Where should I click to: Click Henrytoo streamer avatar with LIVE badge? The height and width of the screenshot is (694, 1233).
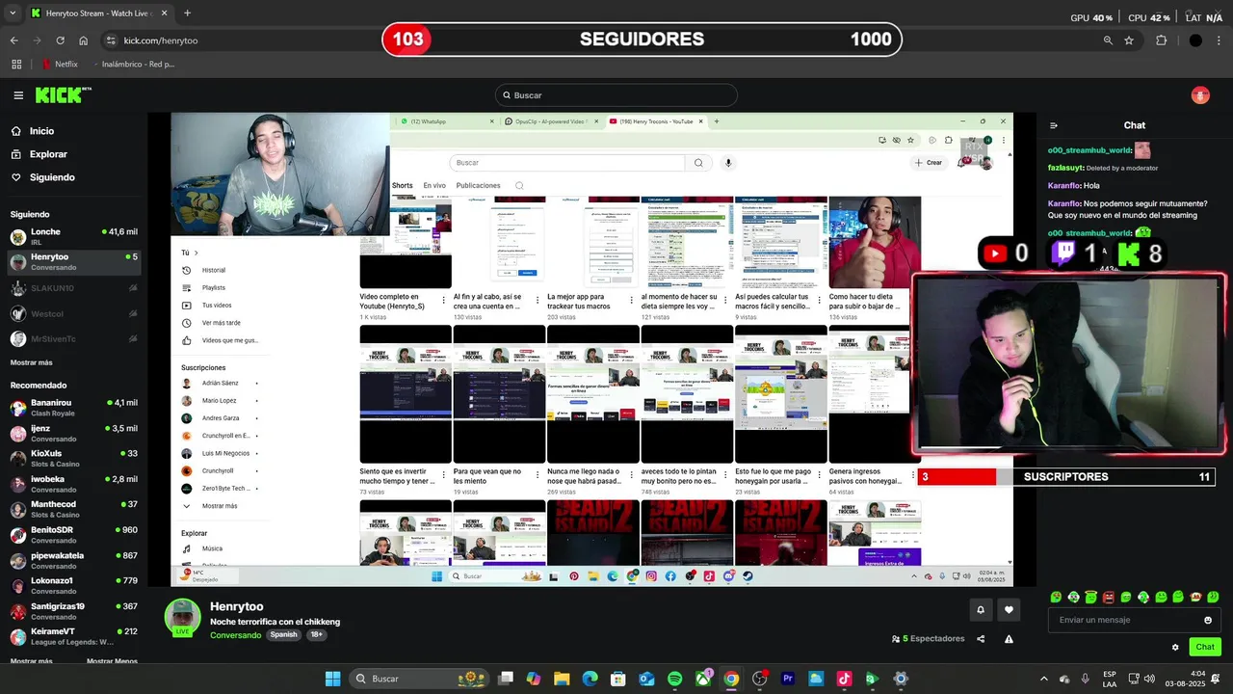[x=182, y=618]
